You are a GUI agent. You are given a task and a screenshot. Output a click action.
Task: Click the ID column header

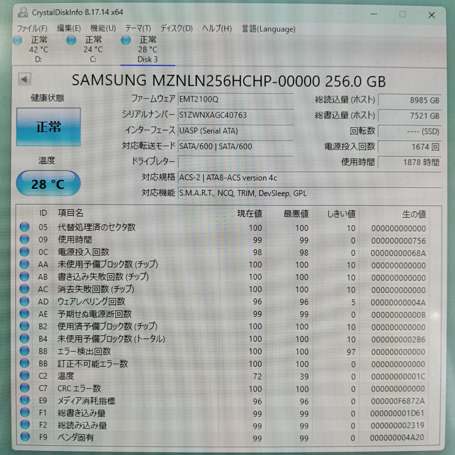point(43,213)
